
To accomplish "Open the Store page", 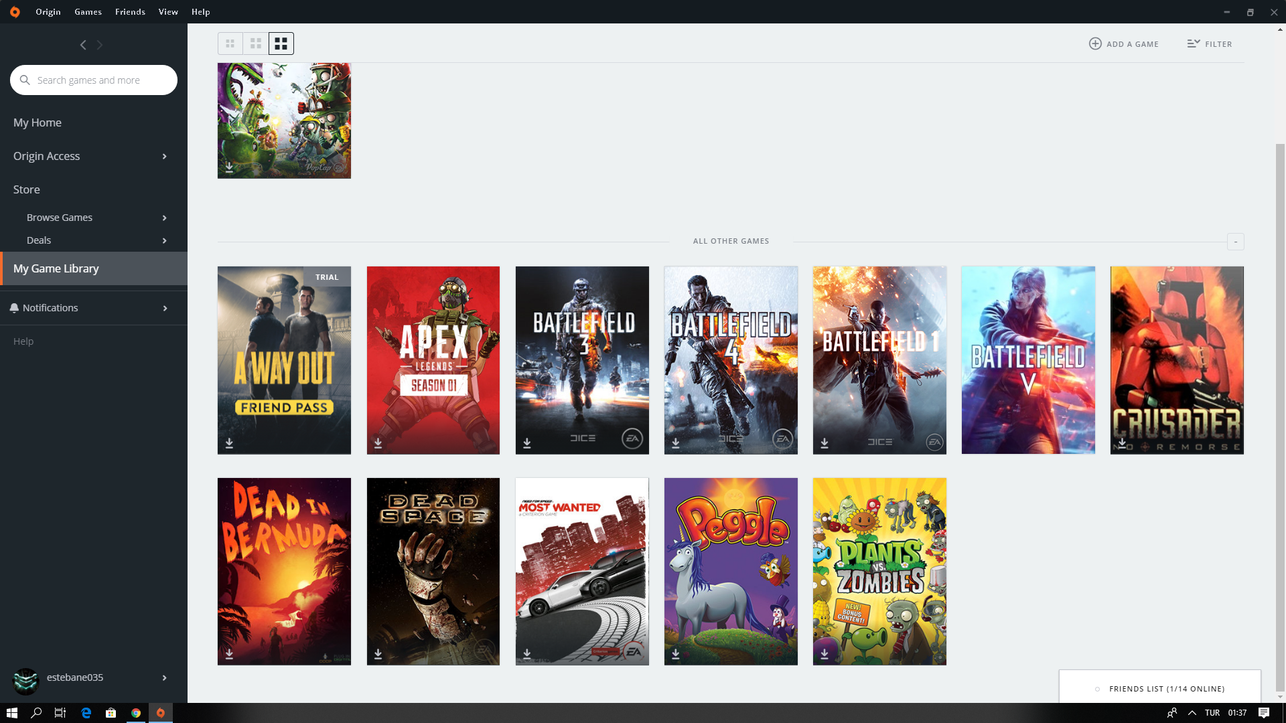I will [27, 190].
